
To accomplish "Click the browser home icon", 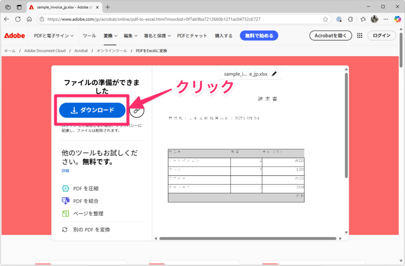I will click(29, 19).
